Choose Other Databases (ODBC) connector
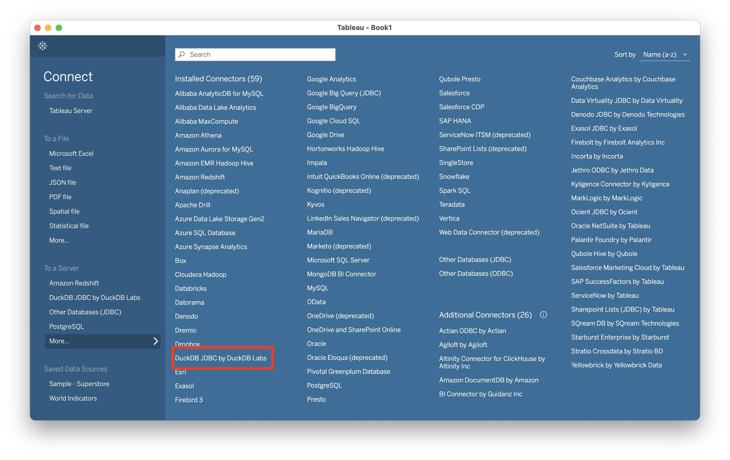The height and width of the screenshot is (460, 730). pos(476,273)
